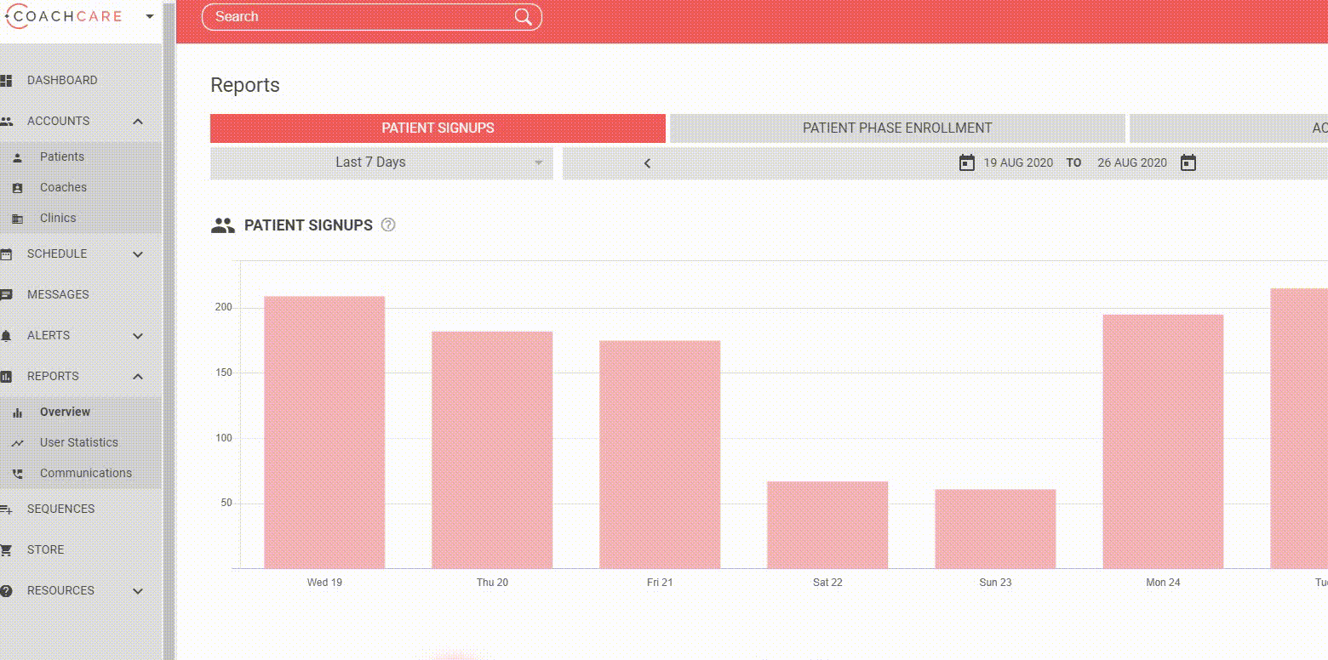The width and height of the screenshot is (1328, 660).
Task: Open the CoachCare logo dropdown arrow
Action: [150, 16]
